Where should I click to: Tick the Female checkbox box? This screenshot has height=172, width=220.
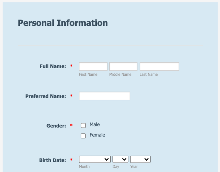pos(83,136)
